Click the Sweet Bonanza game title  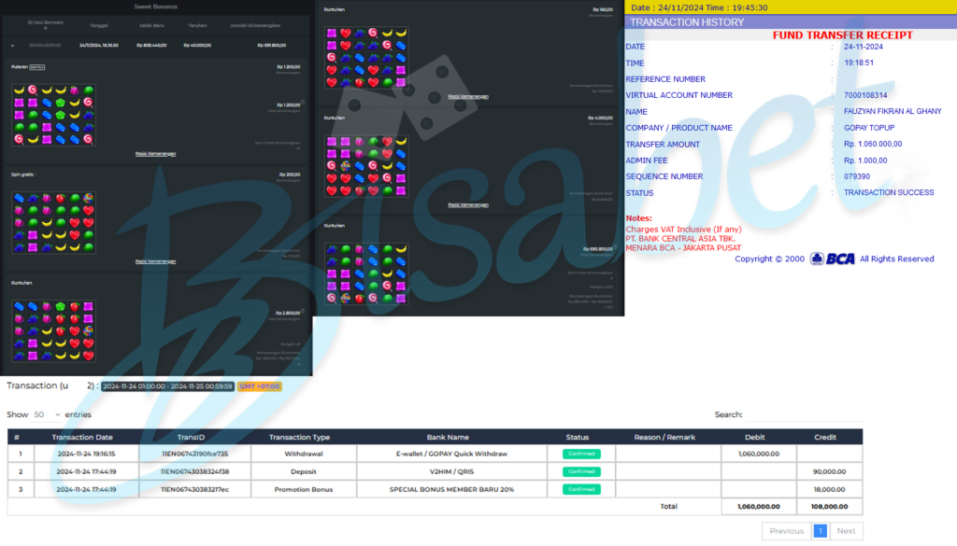click(156, 7)
